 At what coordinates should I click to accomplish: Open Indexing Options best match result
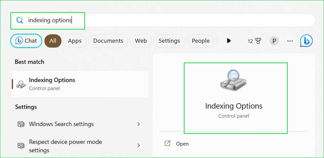(x=80, y=84)
